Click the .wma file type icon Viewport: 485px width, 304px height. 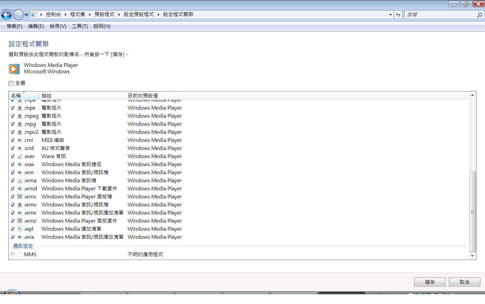click(20, 181)
